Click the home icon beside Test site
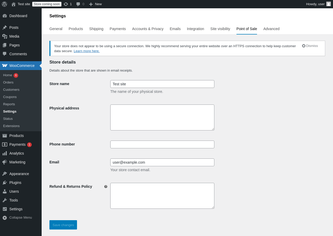 (14, 4)
